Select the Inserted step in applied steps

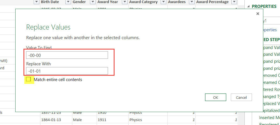tap(269, 118)
